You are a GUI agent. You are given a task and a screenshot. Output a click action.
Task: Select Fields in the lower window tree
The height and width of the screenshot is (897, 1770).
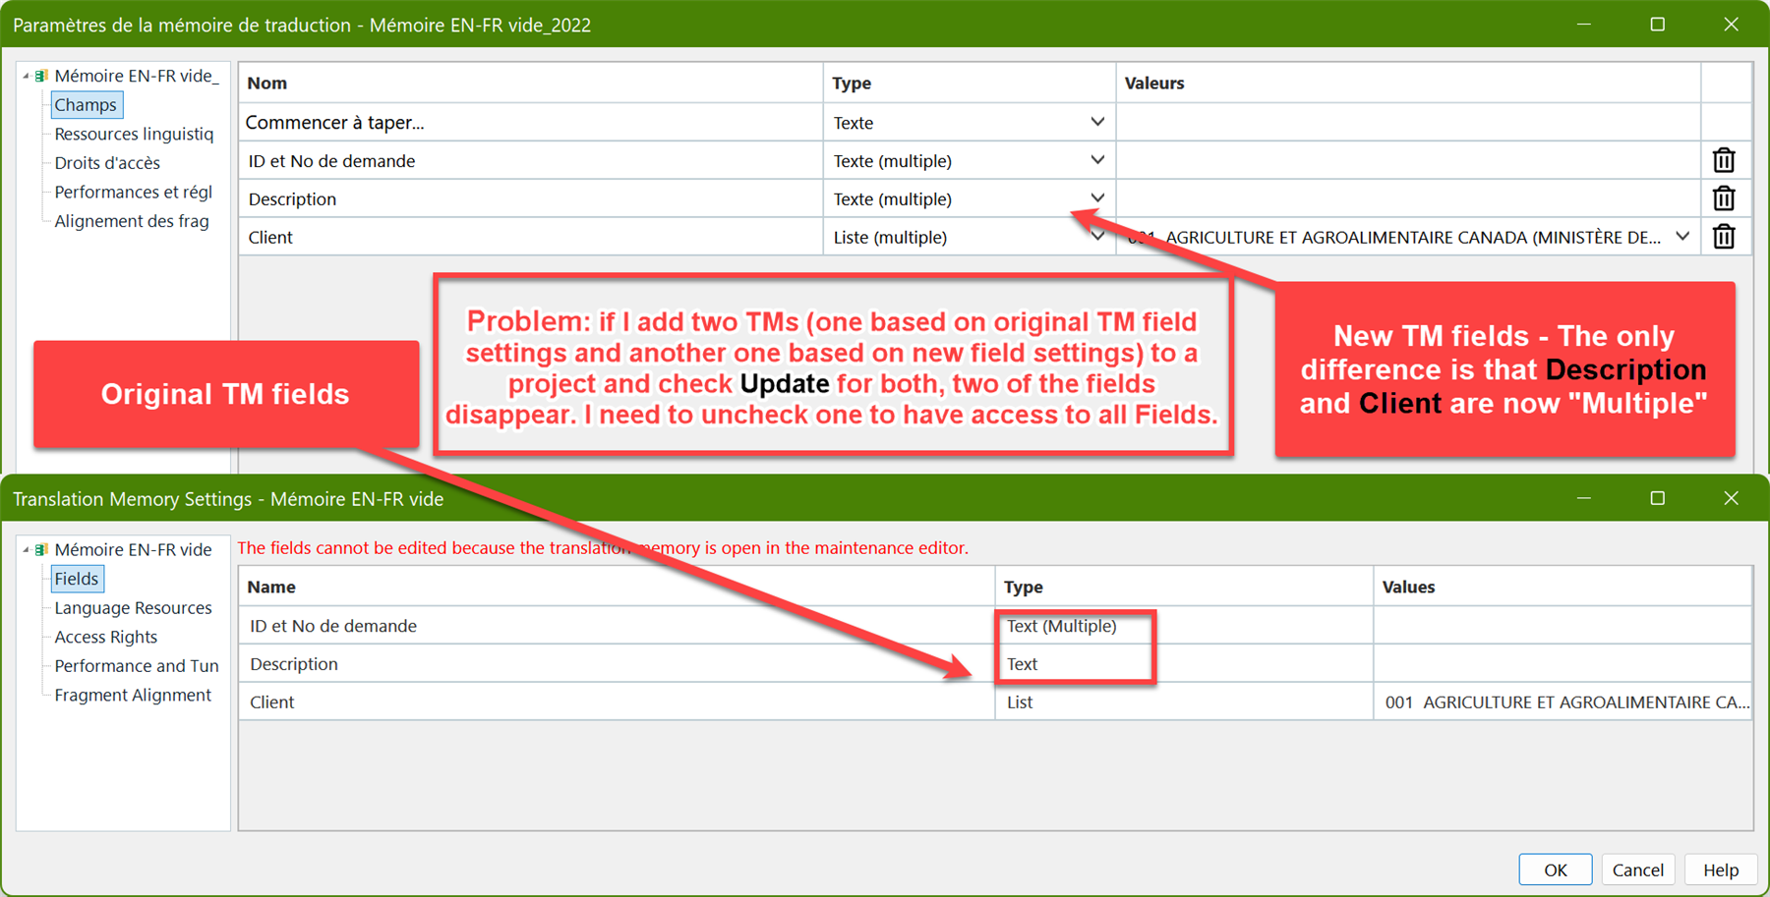tap(77, 579)
